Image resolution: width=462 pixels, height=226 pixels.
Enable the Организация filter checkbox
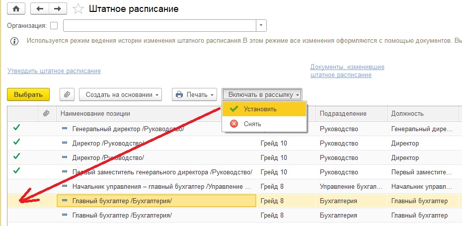pyautogui.click(x=54, y=26)
